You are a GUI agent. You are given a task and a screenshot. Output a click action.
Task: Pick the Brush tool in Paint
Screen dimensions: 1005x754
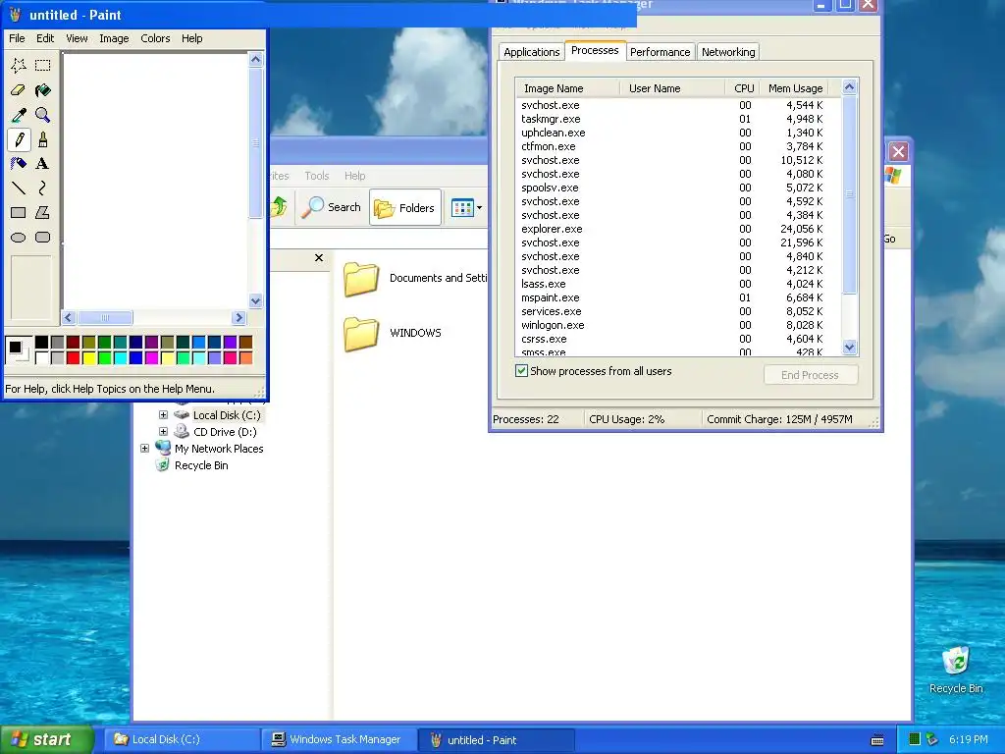click(43, 139)
